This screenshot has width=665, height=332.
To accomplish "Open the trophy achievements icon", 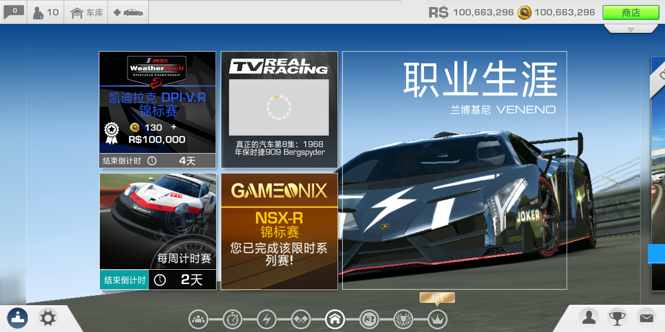I will click(617, 318).
